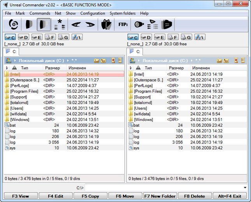Screen dimensions: 251x202
Task: Sort left panel by Размер column
Action: [x=54, y=68]
